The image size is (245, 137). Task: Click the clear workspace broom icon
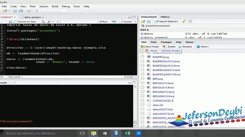tap(184, 21)
